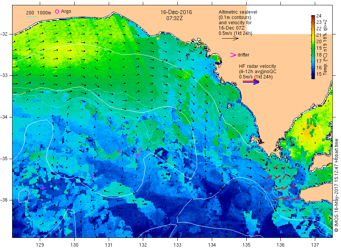
Task: Click the longitude label 131
Action: coord(109,245)
